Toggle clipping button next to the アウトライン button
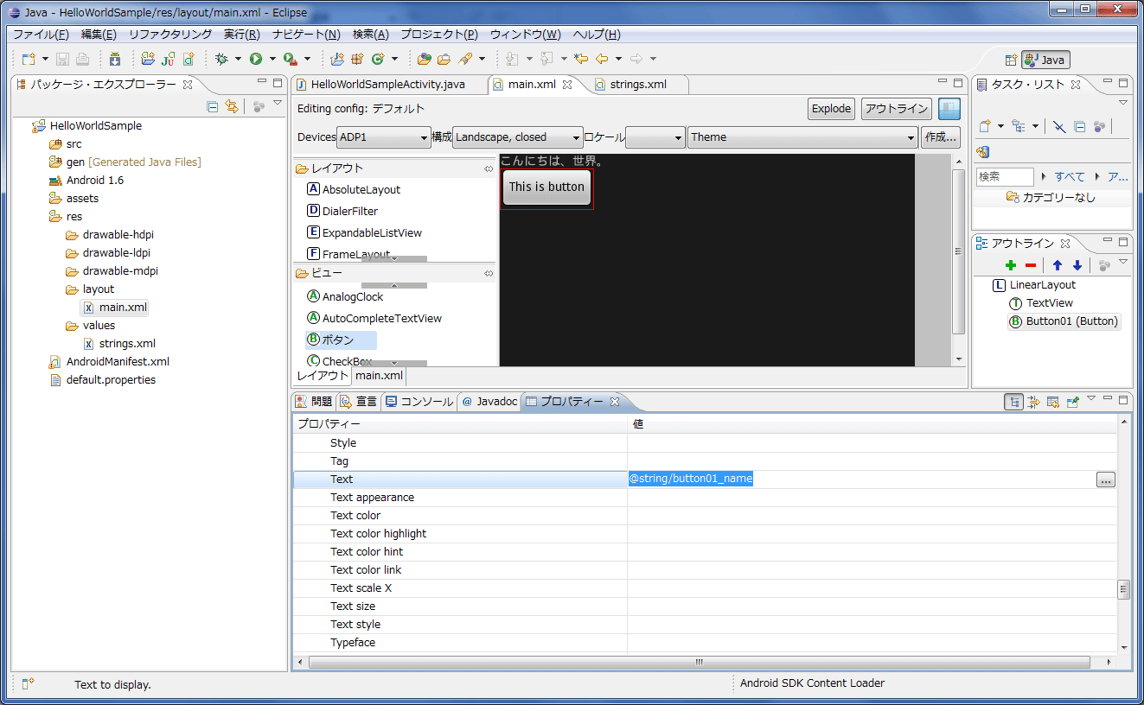1144x705 pixels. click(x=949, y=109)
